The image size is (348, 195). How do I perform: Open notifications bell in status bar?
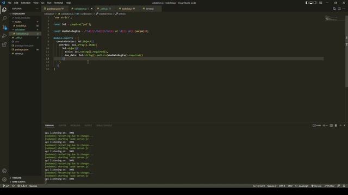pos(344,186)
